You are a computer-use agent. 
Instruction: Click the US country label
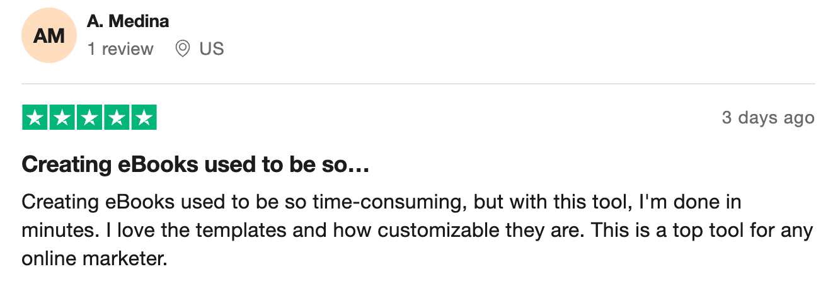click(212, 49)
